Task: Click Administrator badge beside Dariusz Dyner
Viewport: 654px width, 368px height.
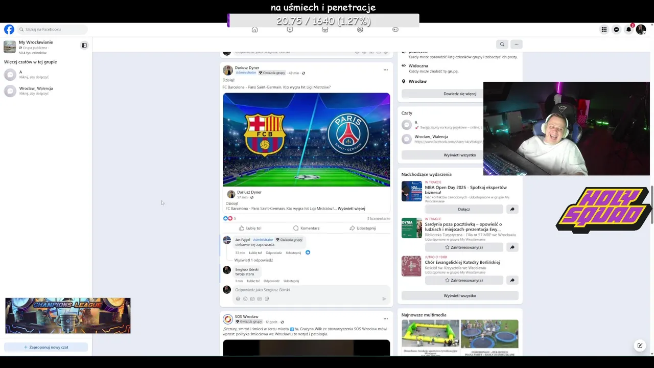Action: click(x=246, y=73)
